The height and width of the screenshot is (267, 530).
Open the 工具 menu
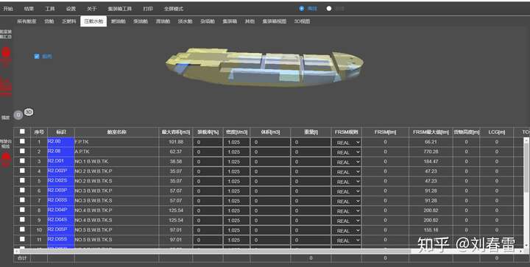50,9
